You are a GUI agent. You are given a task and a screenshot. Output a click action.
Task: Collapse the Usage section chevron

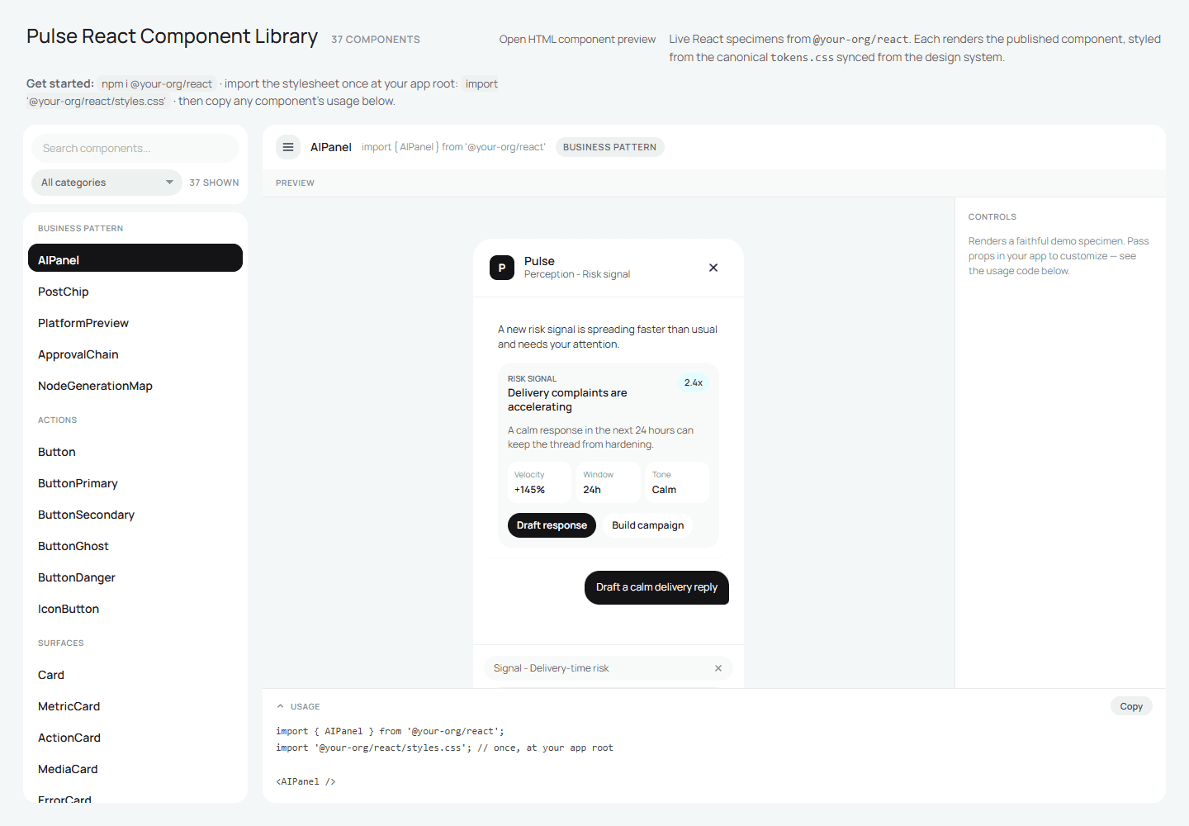point(281,706)
